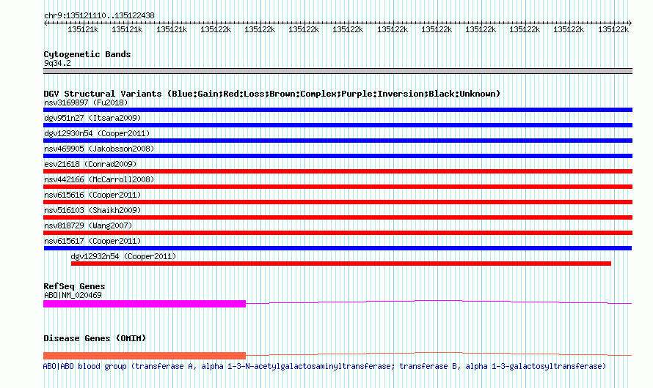This screenshot has width=653, height=388.
Task: Click the RefSeq Genes track heading
Action: (74, 286)
